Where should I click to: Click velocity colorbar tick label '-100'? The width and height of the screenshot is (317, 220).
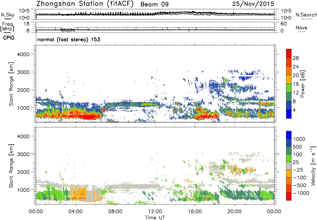pyautogui.click(x=299, y=178)
